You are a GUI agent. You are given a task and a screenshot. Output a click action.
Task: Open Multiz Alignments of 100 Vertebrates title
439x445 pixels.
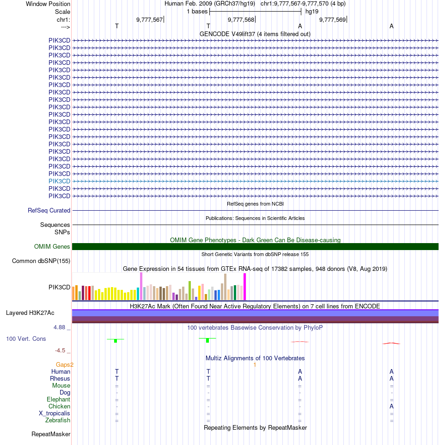tap(255, 358)
